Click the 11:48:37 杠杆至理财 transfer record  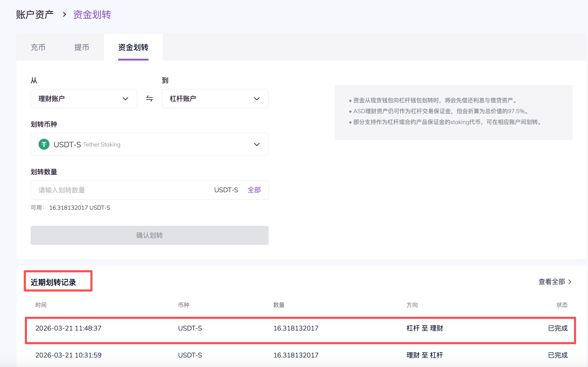pos(300,328)
